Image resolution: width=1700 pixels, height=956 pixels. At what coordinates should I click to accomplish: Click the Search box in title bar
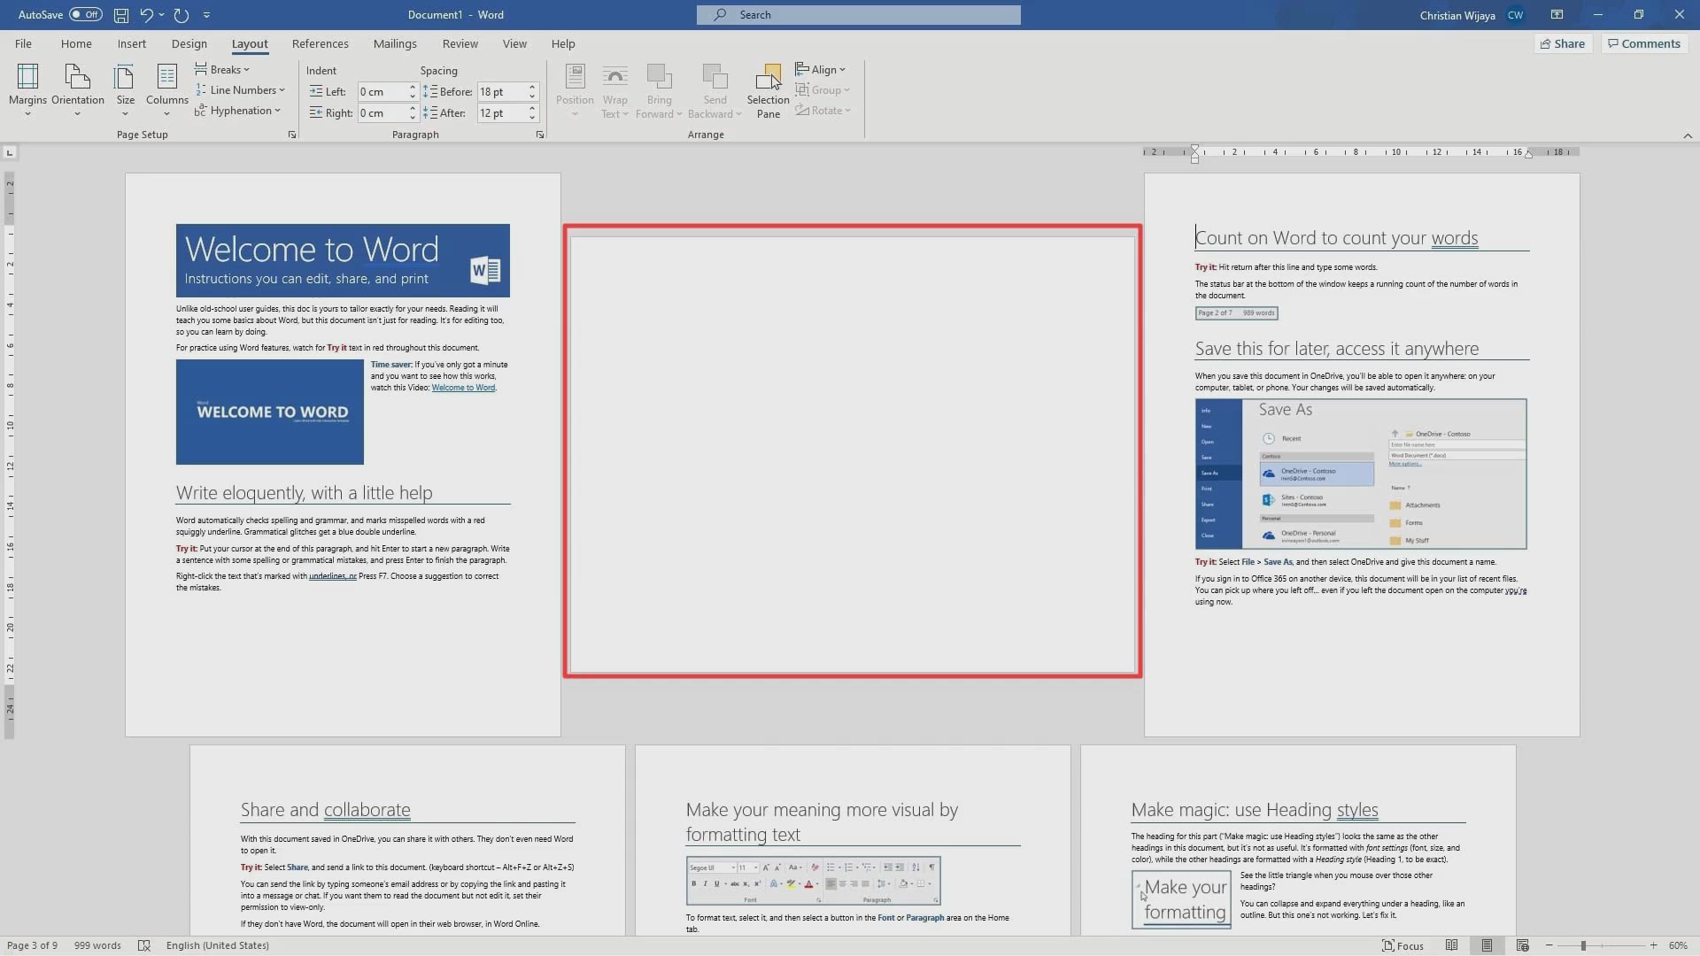point(858,15)
